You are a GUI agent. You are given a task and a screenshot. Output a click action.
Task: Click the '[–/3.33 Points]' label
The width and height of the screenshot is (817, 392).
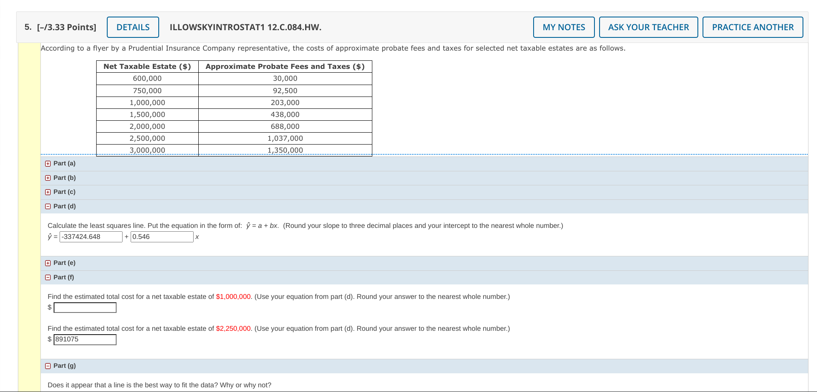pos(66,27)
